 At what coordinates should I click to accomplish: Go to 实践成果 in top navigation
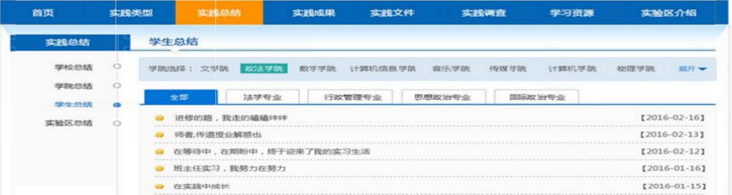pyautogui.click(x=314, y=13)
